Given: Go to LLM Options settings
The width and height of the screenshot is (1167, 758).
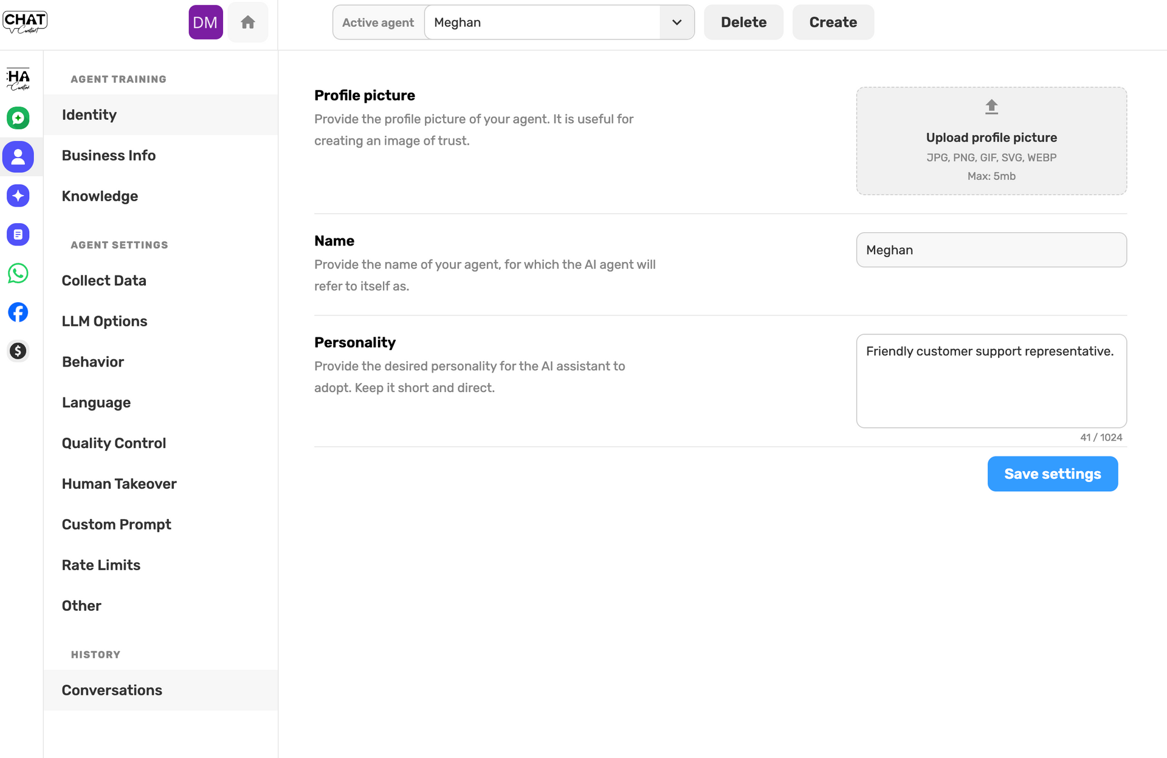Looking at the screenshot, I should pos(105,322).
